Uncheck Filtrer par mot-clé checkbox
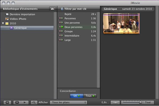159x106 pixels. pos(62,9)
